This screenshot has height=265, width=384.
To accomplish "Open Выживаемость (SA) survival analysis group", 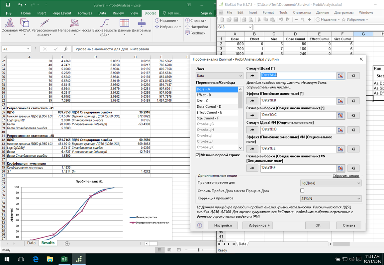I will 105,27.
